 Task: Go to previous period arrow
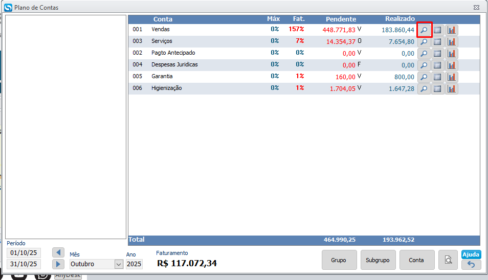click(58, 253)
